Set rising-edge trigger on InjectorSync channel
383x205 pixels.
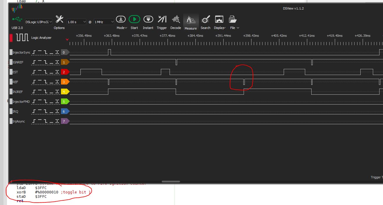point(34,52)
